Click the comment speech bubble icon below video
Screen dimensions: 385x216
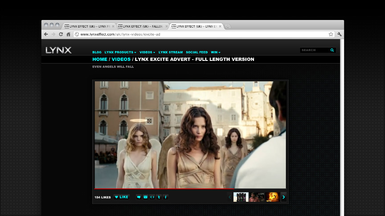point(139,197)
